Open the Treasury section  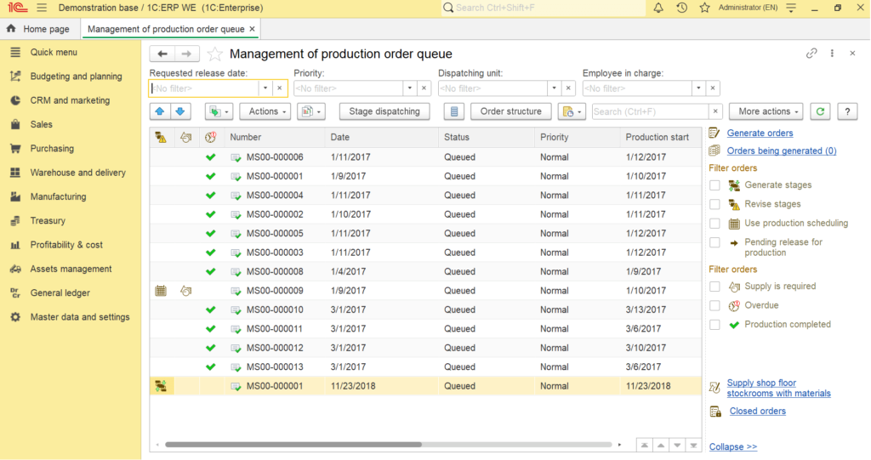pyautogui.click(x=48, y=220)
